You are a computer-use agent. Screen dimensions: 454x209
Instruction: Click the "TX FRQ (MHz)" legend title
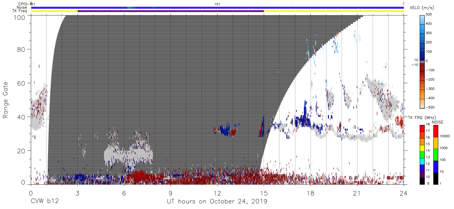coord(422,118)
